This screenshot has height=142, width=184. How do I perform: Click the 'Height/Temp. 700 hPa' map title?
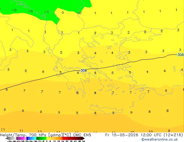click(23, 135)
